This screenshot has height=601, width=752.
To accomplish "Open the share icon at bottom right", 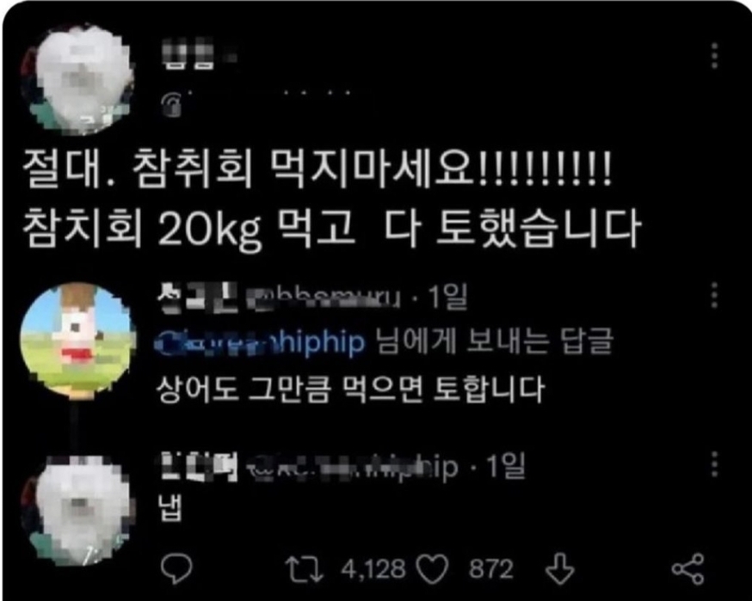I will (687, 569).
